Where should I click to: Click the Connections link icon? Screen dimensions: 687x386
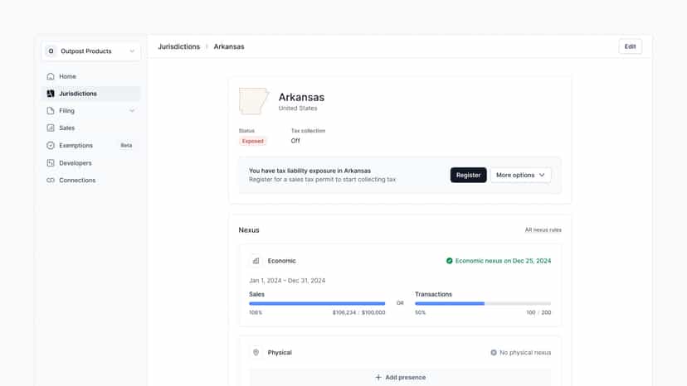pos(51,181)
